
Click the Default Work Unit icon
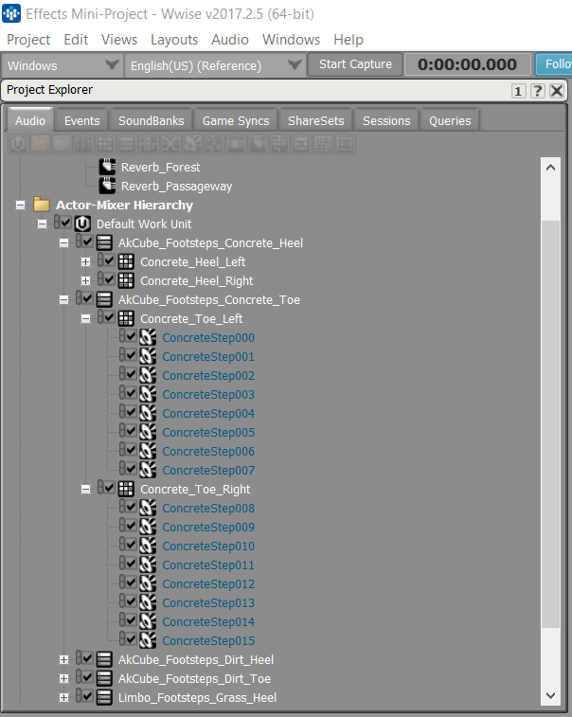click(82, 224)
